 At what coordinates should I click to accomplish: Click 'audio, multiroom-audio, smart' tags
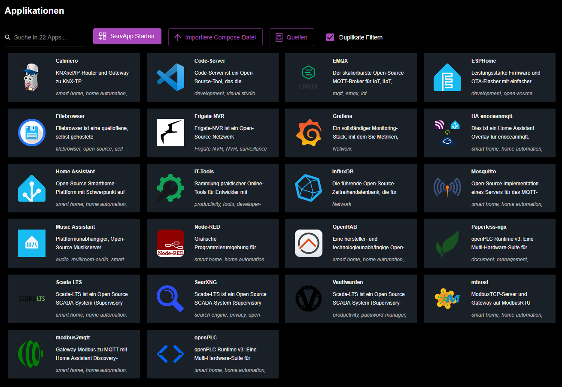click(90, 260)
